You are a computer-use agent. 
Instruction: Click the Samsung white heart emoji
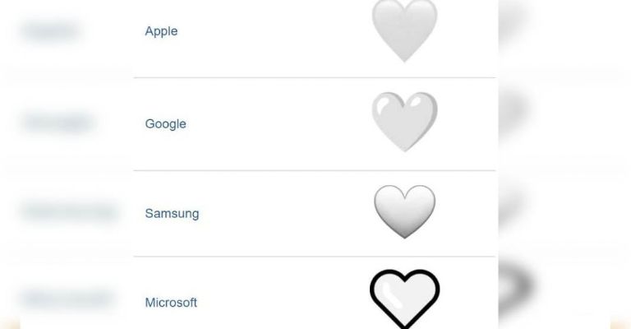[404, 211]
